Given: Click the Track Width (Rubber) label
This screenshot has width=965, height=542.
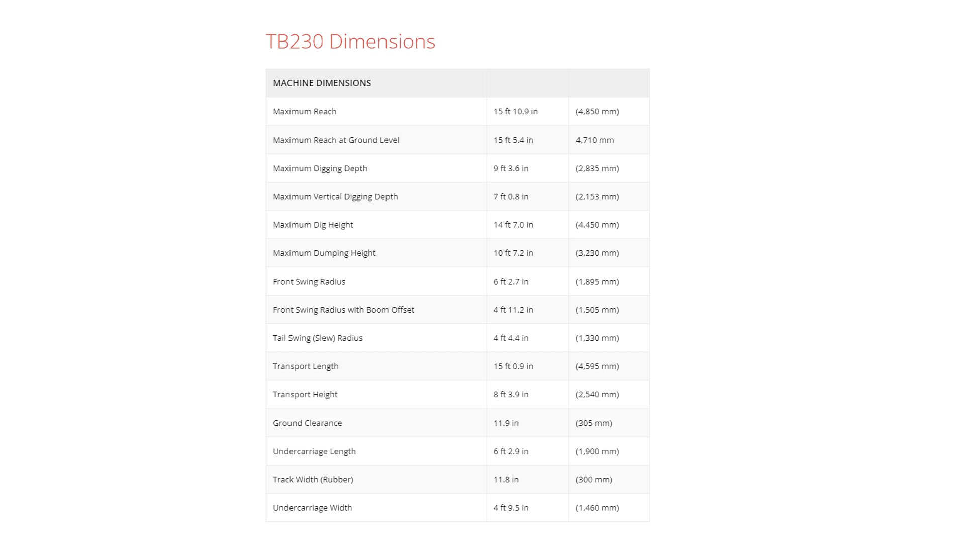Looking at the screenshot, I should tap(313, 480).
